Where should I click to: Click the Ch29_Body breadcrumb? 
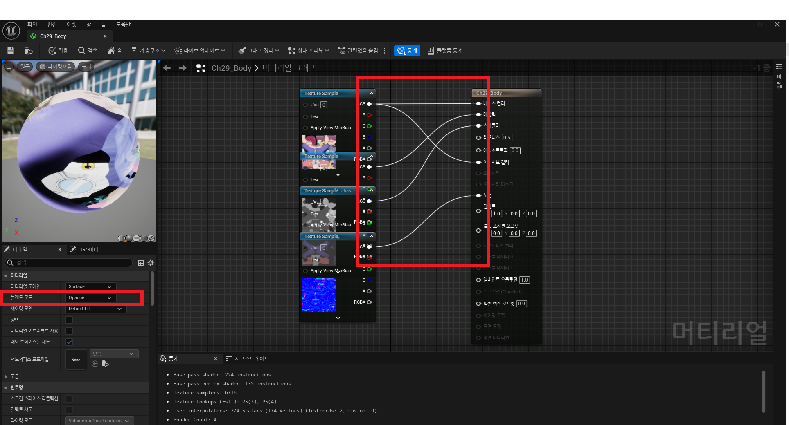coord(231,68)
